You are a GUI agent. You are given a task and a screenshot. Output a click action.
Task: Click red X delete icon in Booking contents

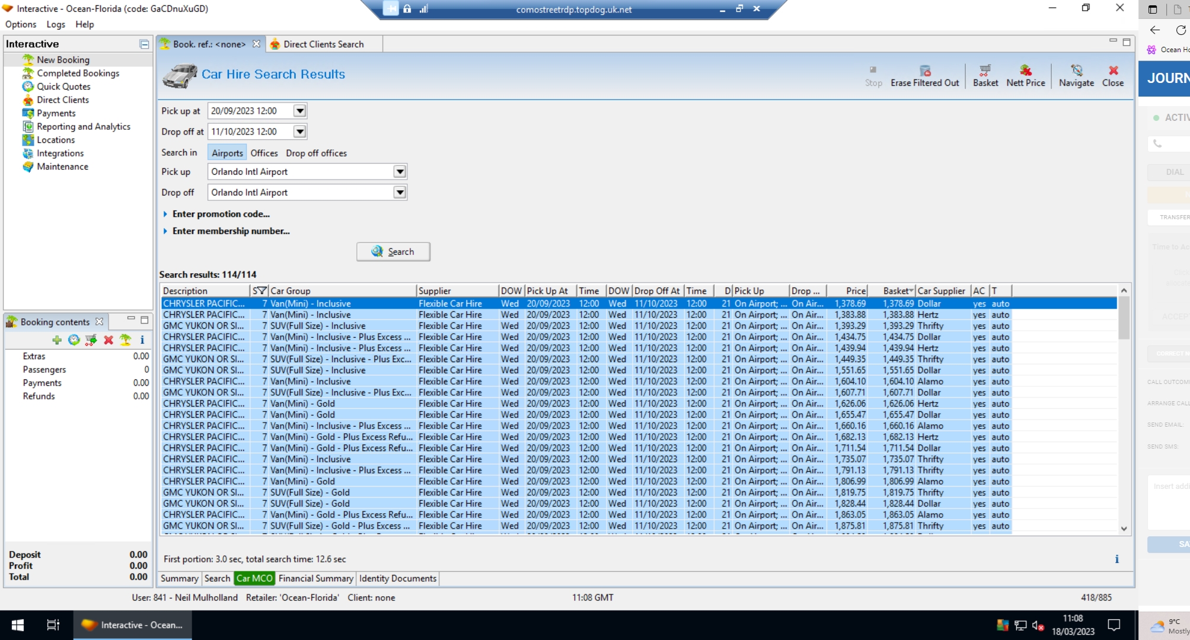[x=108, y=340]
